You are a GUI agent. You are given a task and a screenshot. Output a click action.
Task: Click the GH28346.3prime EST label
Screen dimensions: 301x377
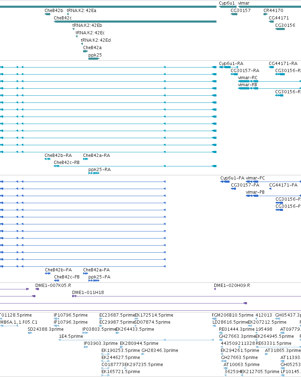[x=160, y=351]
